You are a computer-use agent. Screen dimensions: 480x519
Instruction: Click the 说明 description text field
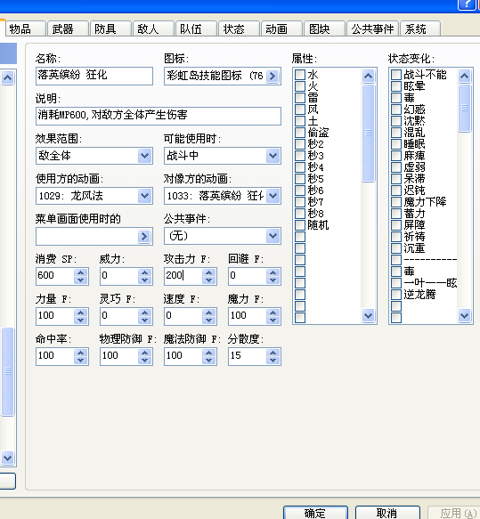coord(159,116)
